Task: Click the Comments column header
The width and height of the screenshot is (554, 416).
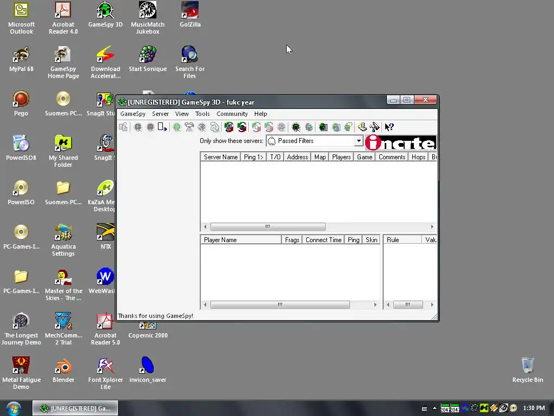Action: pos(392,157)
